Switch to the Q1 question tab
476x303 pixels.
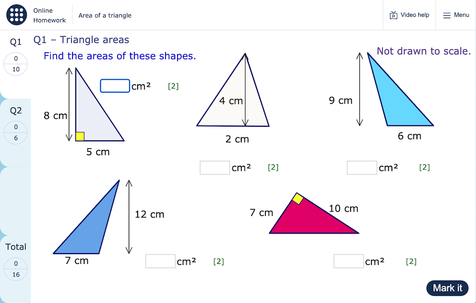[16, 42]
